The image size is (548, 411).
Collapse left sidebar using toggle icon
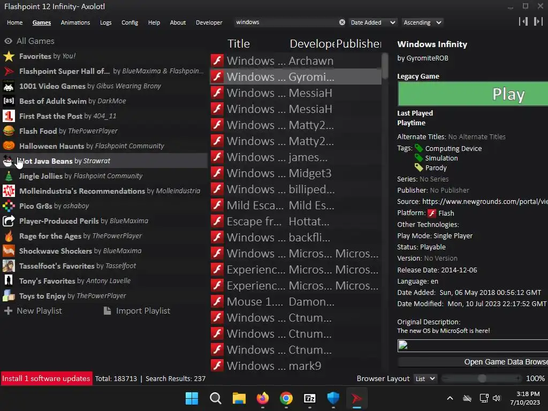[x=523, y=21]
